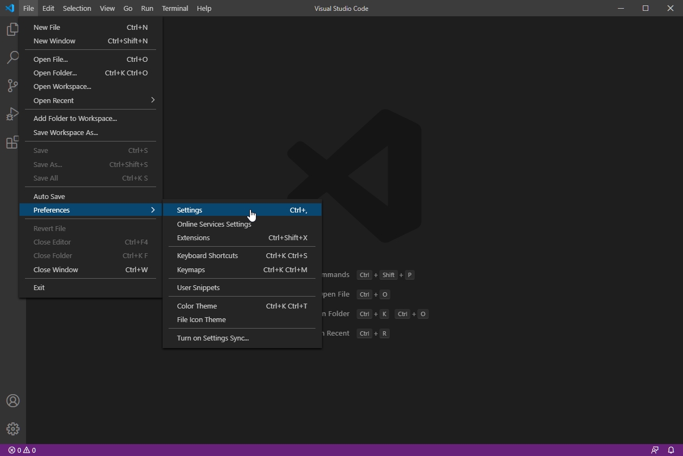Choose New Window menu entry
The width and height of the screenshot is (683, 456).
coord(91,41)
